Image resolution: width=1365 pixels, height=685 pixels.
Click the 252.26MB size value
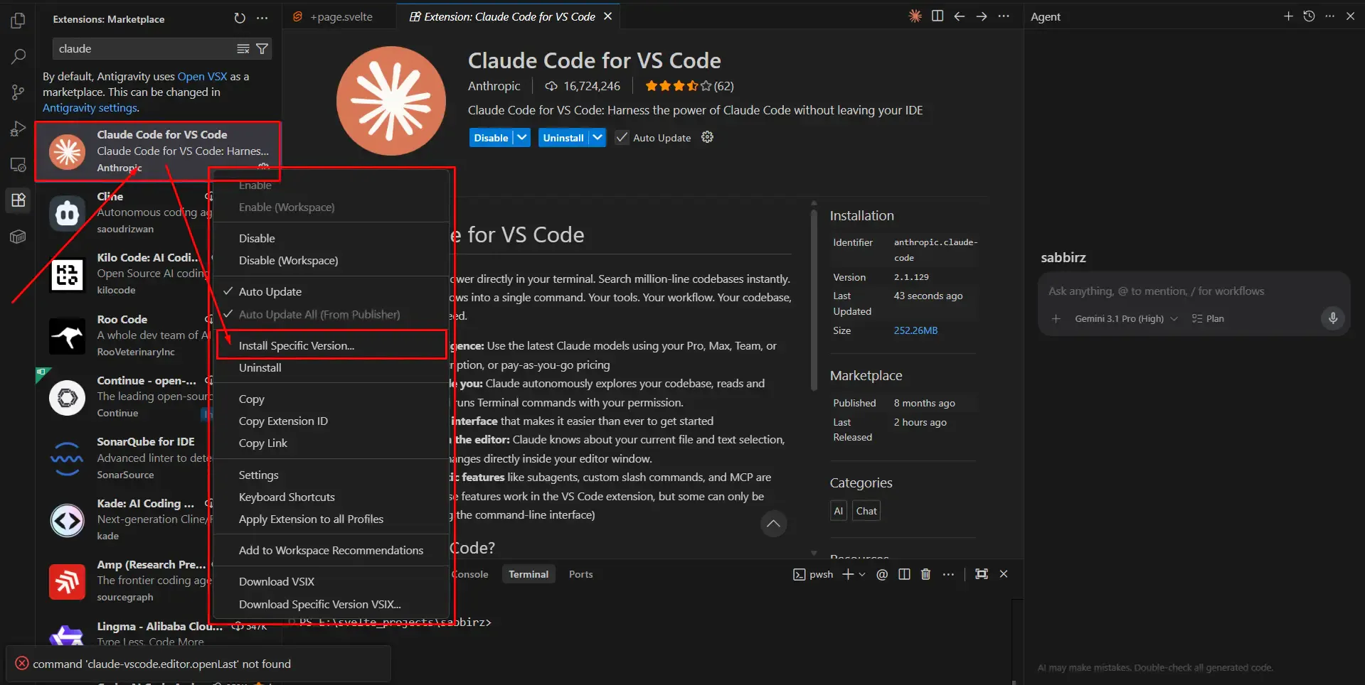[x=915, y=330]
